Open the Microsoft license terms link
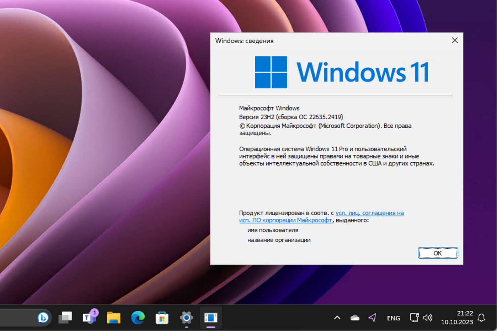Viewport: 497px width, 331px height. tap(321, 216)
